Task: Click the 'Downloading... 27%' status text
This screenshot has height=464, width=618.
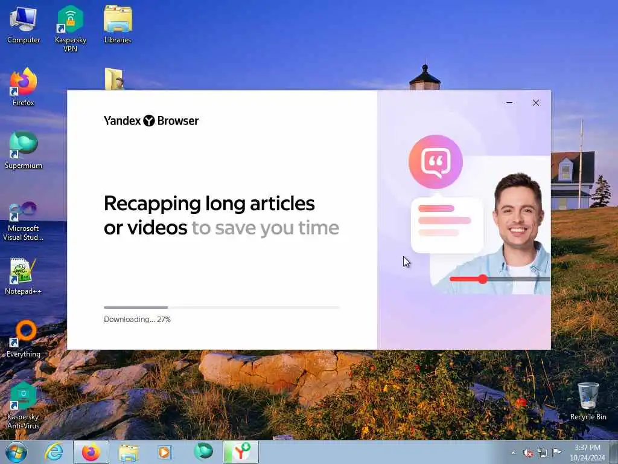Action: tap(137, 319)
